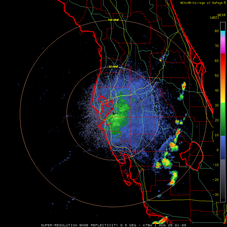Select the -30 value on dBZ scale
227x227 pixels.
(x=216, y=194)
